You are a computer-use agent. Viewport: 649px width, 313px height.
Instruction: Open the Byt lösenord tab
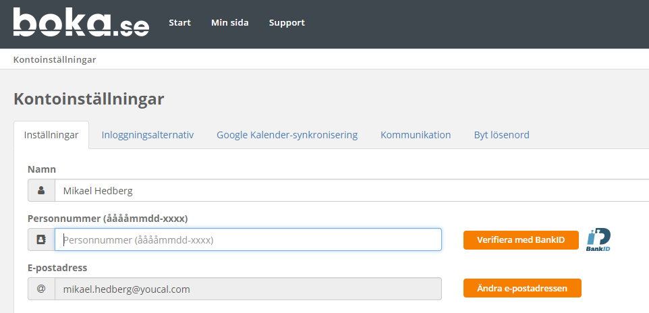click(501, 135)
